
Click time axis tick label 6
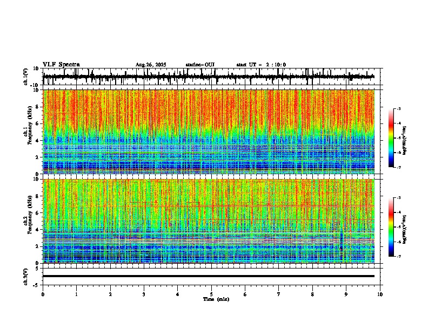coord(245,294)
